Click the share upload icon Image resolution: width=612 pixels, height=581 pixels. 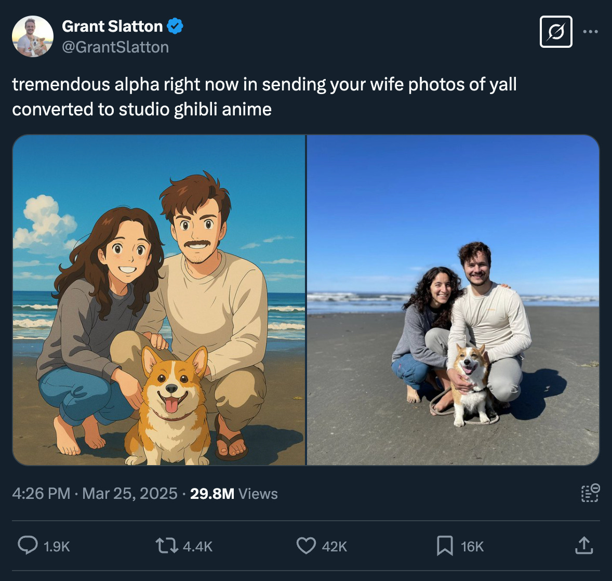pos(583,546)
